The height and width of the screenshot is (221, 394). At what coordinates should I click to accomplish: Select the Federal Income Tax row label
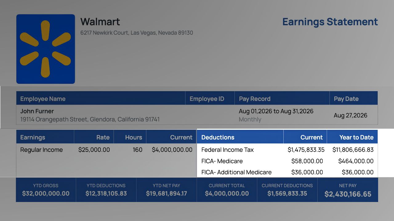[x=227, y=150]
